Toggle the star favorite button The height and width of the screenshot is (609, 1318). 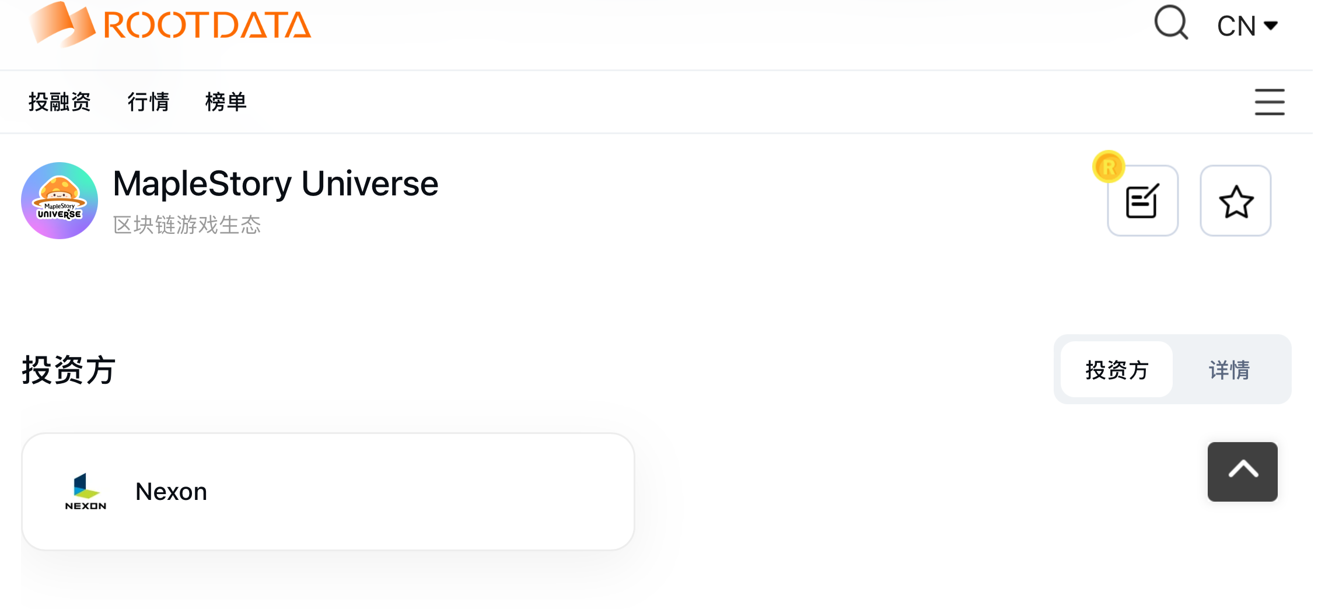[x=1236, y=201]
